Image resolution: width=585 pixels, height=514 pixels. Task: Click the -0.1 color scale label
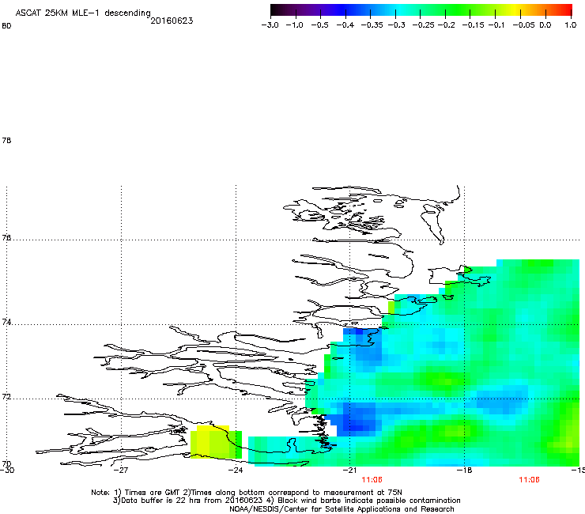[496, 25]
